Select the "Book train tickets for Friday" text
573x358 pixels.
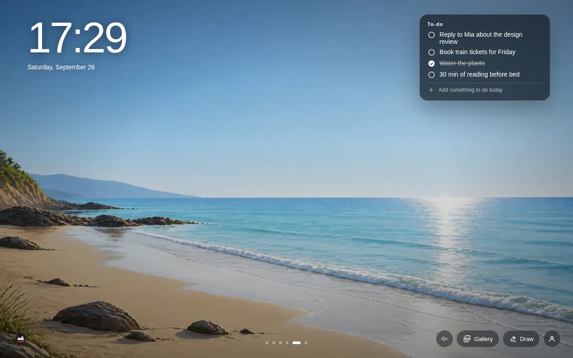[x=477, y=52]
